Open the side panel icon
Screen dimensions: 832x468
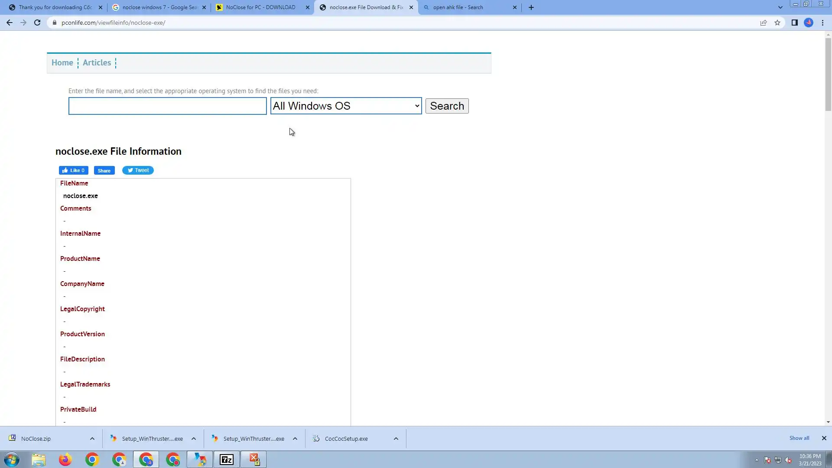[x=794, y=23]
